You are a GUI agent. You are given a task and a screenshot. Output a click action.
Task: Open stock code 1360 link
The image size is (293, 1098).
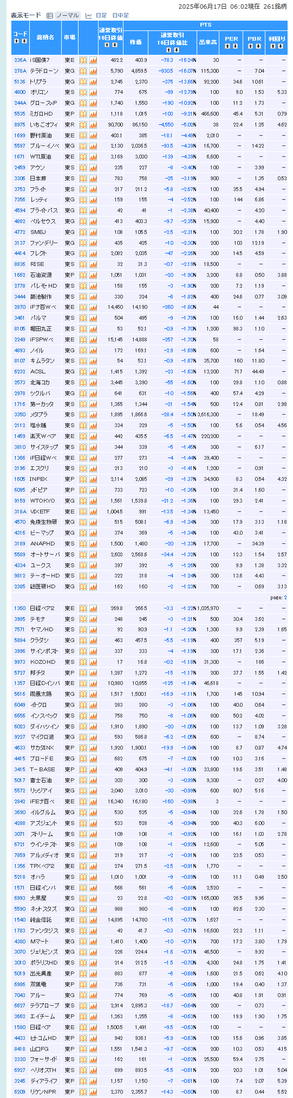click(20, 608)
